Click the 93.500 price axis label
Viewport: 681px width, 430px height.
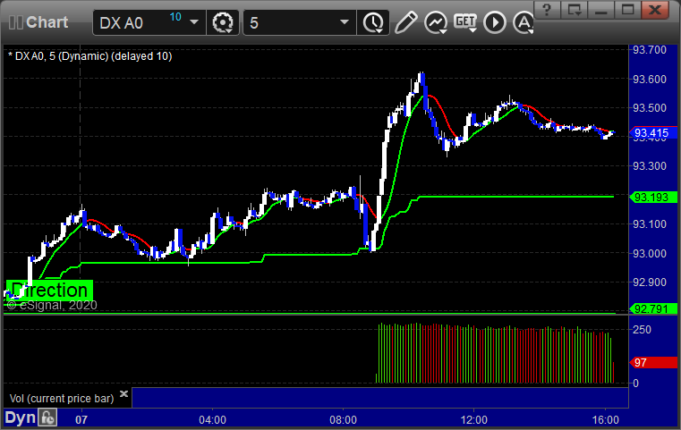(650, 107)
